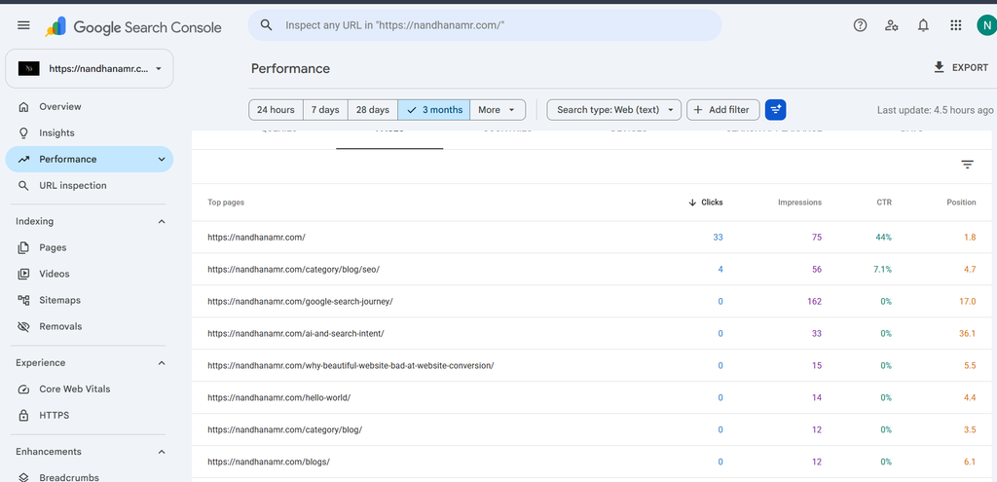Click the Export download icon
Image resolution: width=997 pixels, height=482 pixels.
[940, 67]
